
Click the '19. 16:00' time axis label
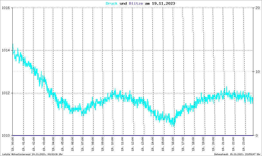click(x=173, y=144)
